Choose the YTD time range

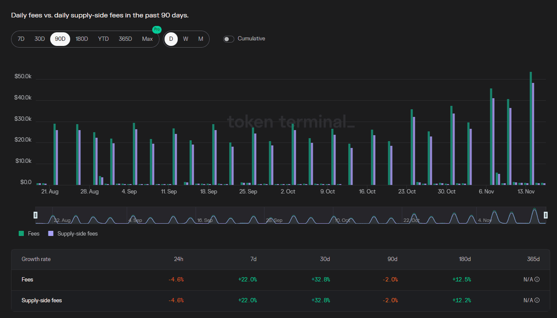pyautogui.click(x=103, y=39)
